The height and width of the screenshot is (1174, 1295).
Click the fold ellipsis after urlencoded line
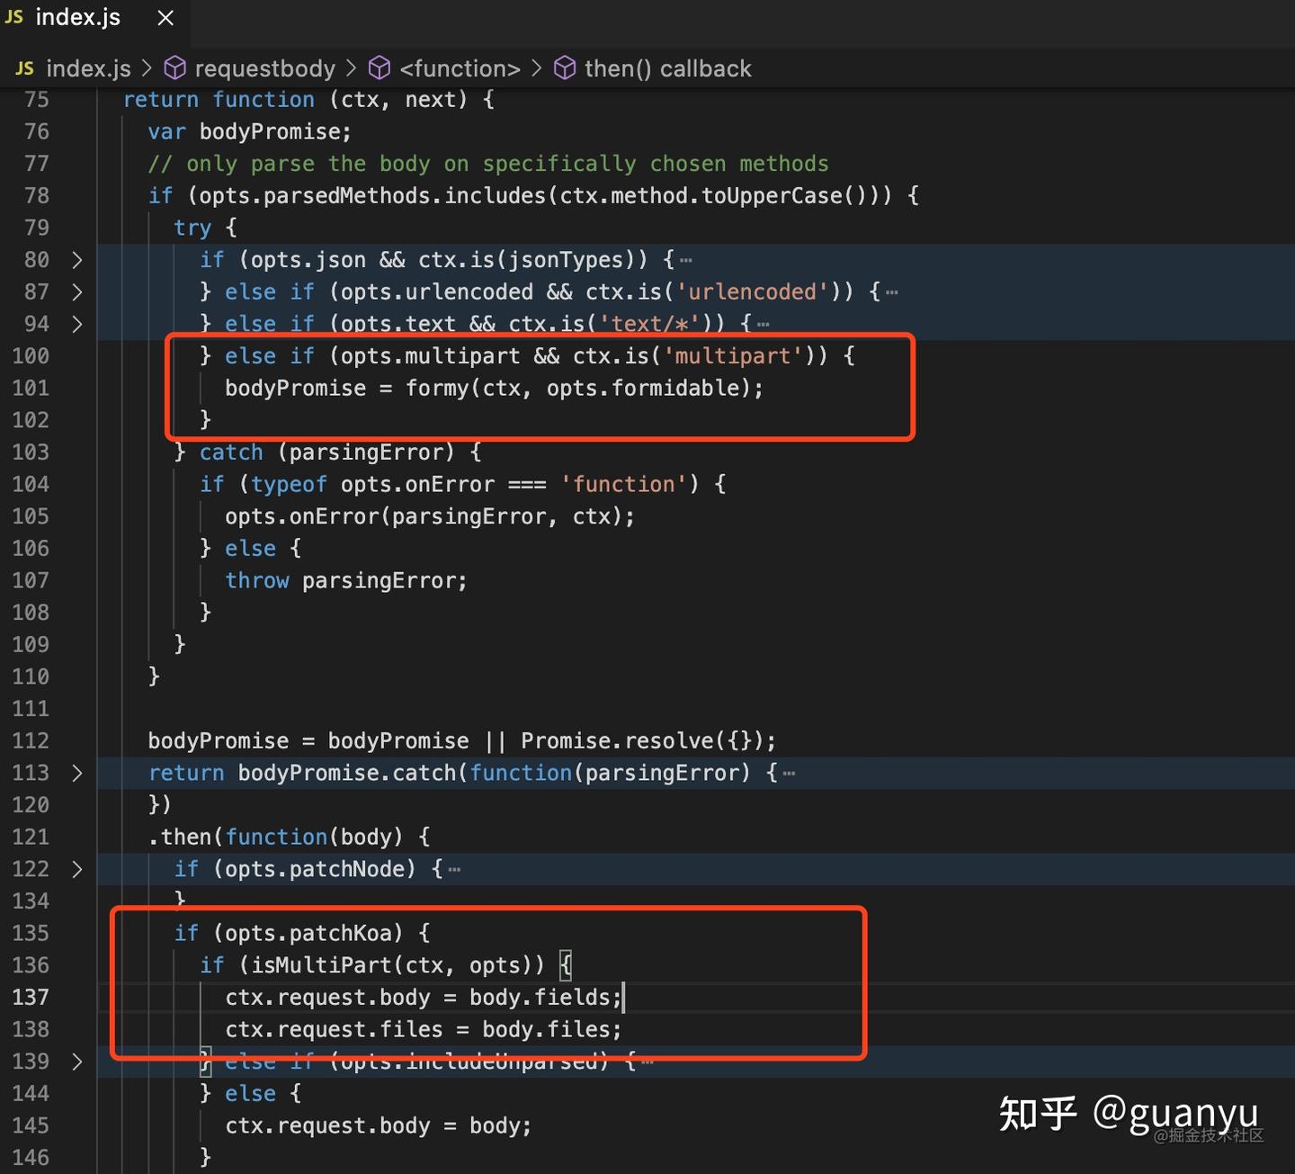[891, 292]
